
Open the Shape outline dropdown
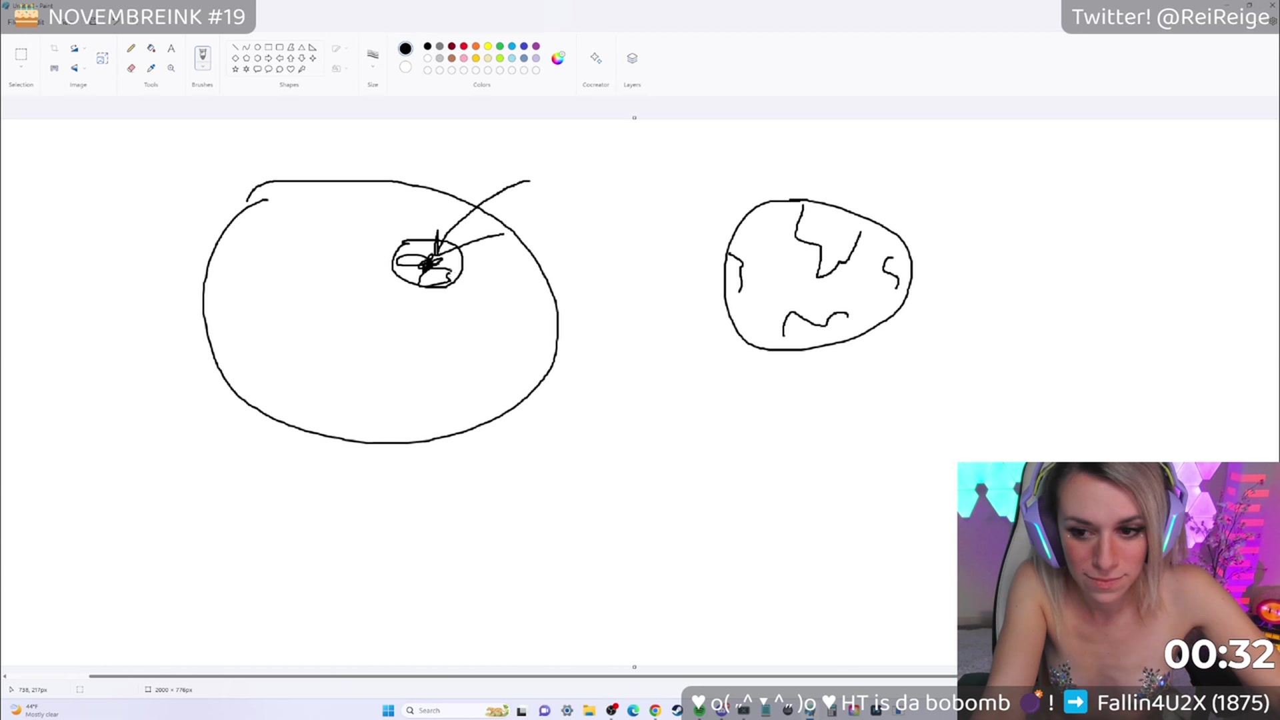pos(339,48)
